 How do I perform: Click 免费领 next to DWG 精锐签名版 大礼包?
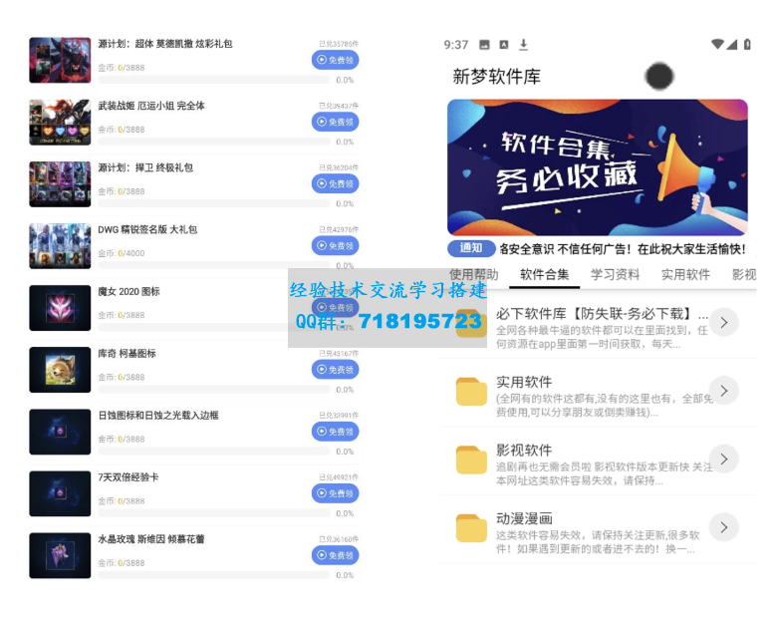(335, 246)
